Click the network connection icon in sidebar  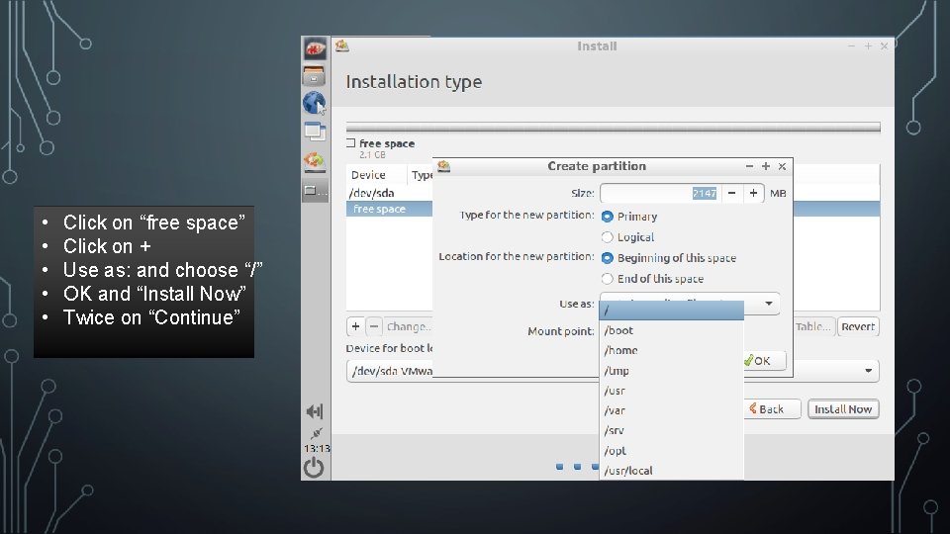(316, 433)
